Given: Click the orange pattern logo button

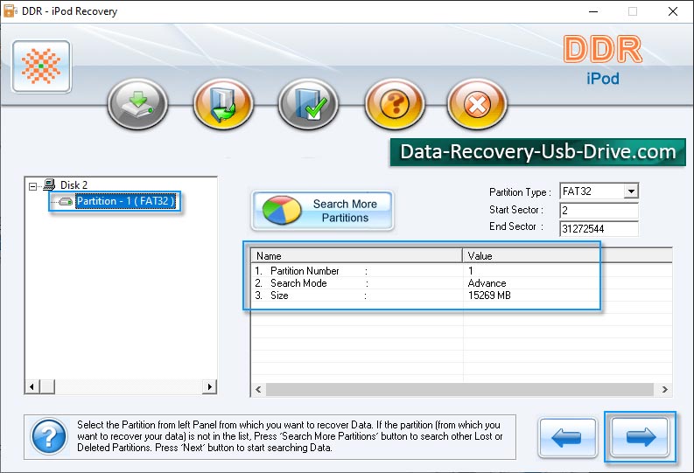Looking at the screenshot, I should tap(42, 66).
